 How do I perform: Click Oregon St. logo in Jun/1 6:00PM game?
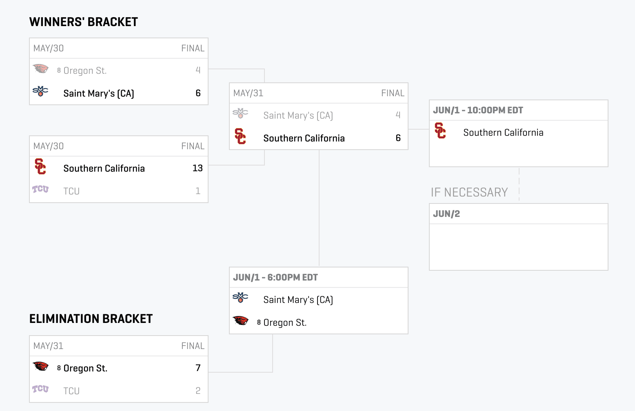click(x=240, y=320)
